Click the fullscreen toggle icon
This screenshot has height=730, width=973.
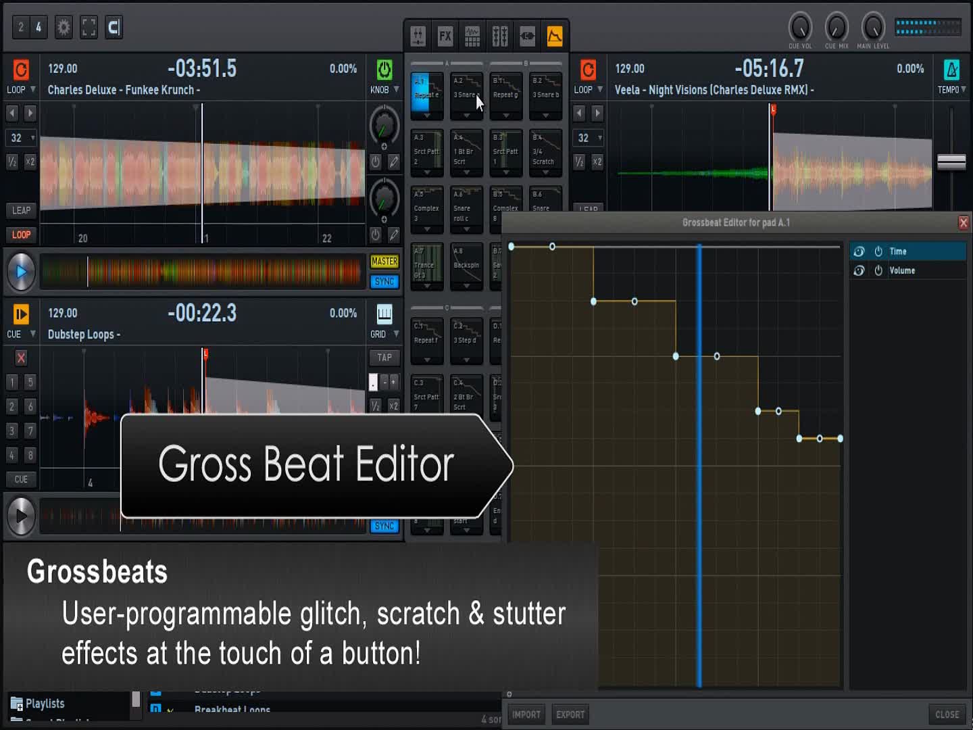click(x=89, y=28)
